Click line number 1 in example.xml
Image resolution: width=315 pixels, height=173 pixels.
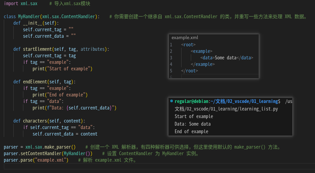coord(171,45)
